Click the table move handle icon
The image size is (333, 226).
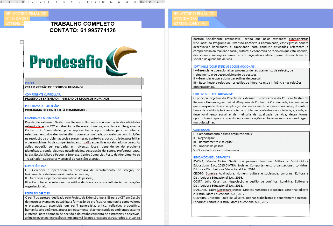[x=22, y=42]
